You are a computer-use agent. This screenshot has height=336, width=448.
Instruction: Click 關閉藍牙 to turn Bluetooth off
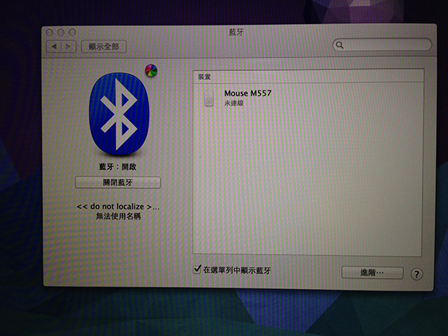[x=118, y=182]
